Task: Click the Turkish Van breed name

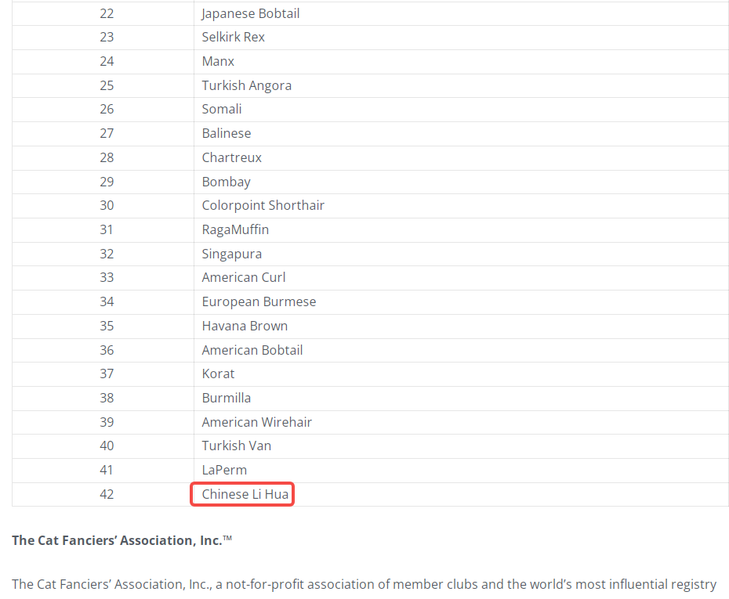Action: tap(236, 446)
